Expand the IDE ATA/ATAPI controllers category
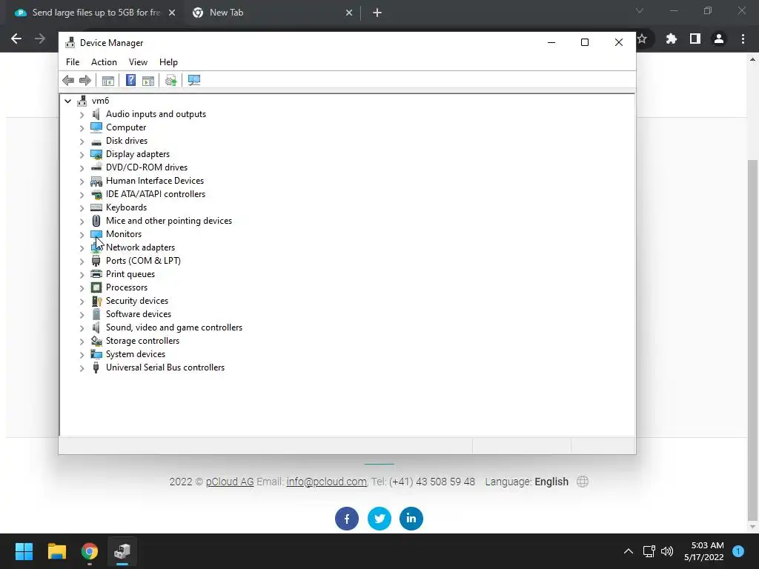This screenshot has height=569, width=759. (x=82, y=195)
